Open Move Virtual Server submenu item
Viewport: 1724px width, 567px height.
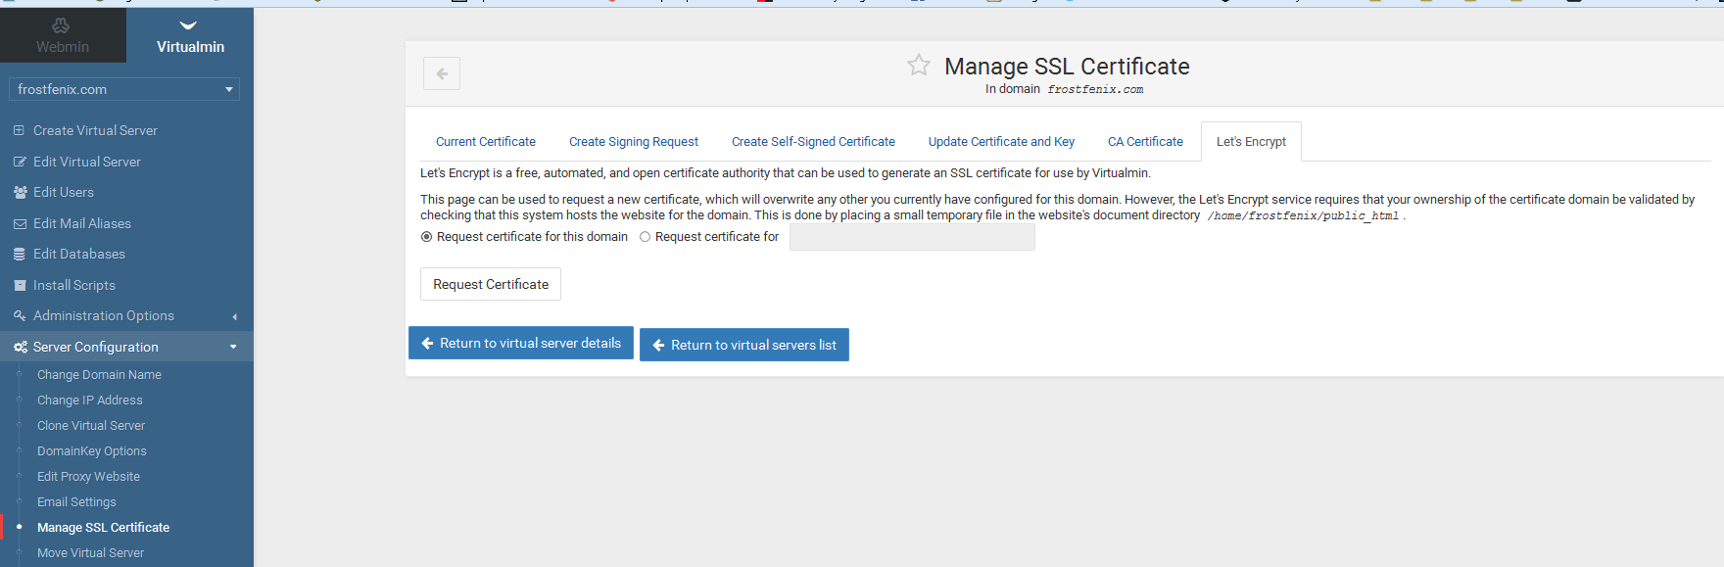point(90,553)
